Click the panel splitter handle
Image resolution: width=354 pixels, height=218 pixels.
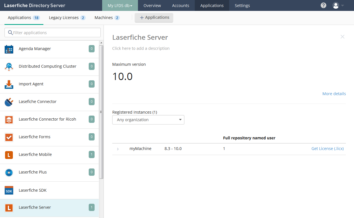click(x=101, y=112)
